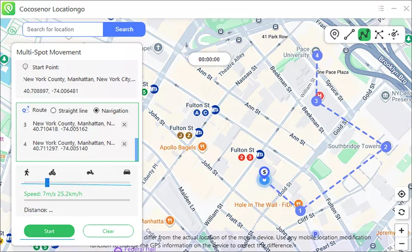Click the blue Search button
Viewport: 412px width, 252px height.
pos(124,29)
